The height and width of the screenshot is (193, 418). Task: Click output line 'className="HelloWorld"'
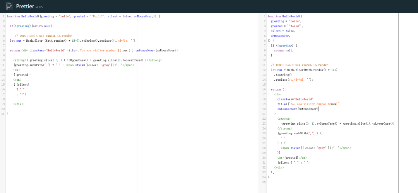[x=295, y=99]
